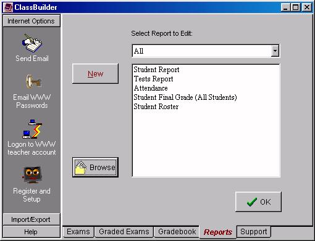
Task: Click the 'Send Email' label text
Action: coord(32,59)
